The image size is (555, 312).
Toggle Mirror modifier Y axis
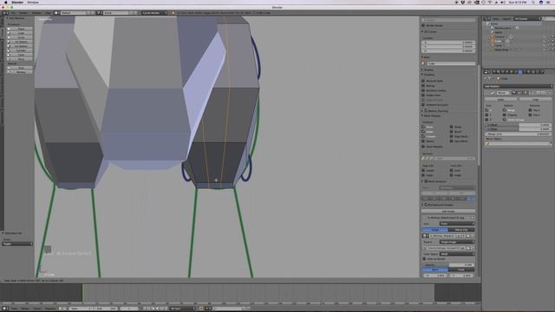click(486, 115)
